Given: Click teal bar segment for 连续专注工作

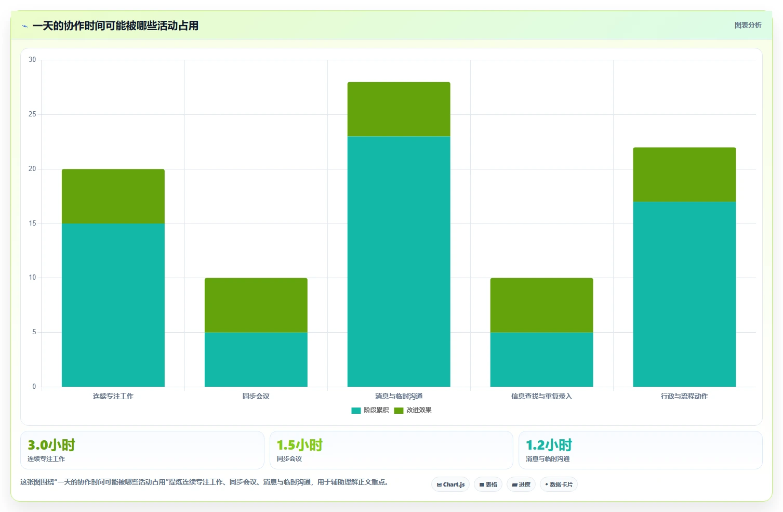Looking at the screenshot, I should pos(113,305).
